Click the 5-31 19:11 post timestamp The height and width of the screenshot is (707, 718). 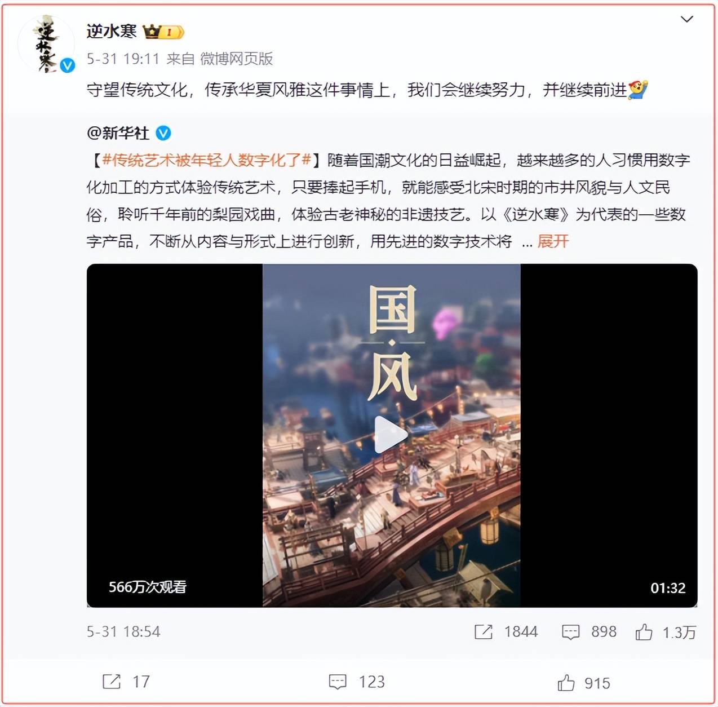tap(123, 59)
